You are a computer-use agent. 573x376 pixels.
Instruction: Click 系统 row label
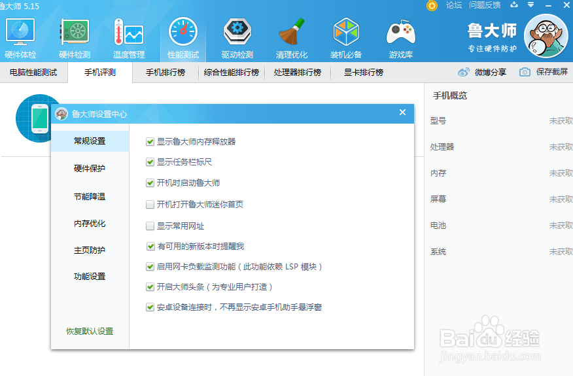coord(438,252)
